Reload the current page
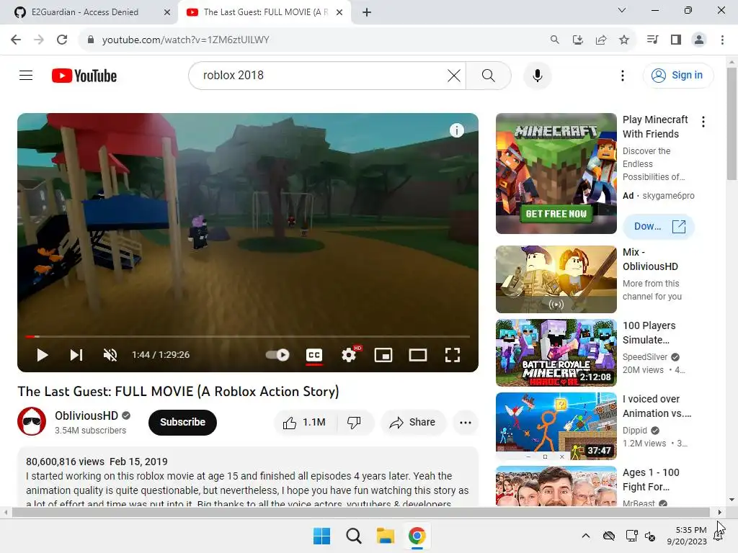Viewport: 738px width, 553px height. 62,40
